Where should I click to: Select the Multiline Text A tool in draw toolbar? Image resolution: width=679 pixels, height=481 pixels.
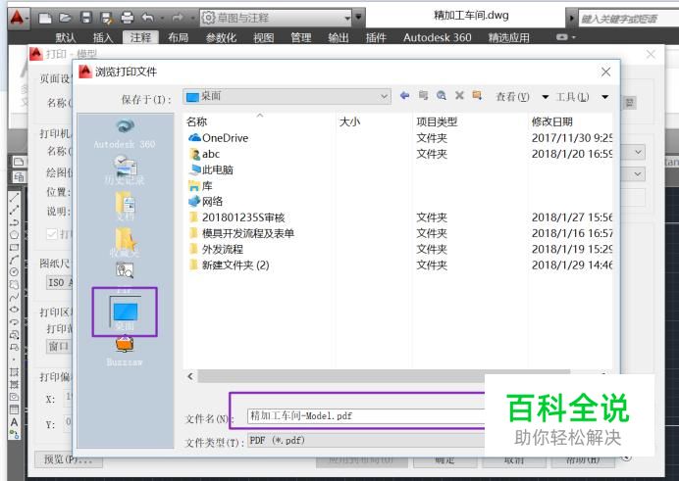[15, 422]
